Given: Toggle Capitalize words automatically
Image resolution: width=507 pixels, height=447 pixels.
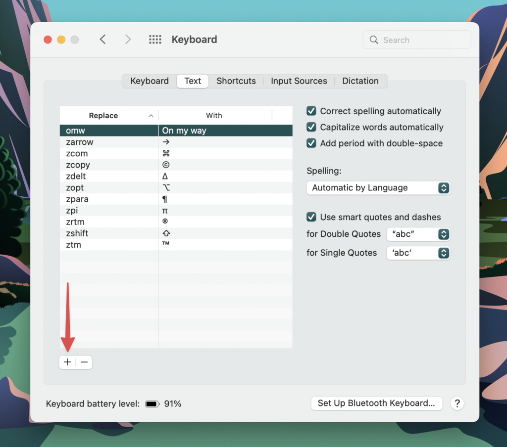Looking at the screenshot, I should (x=311, y=127).
